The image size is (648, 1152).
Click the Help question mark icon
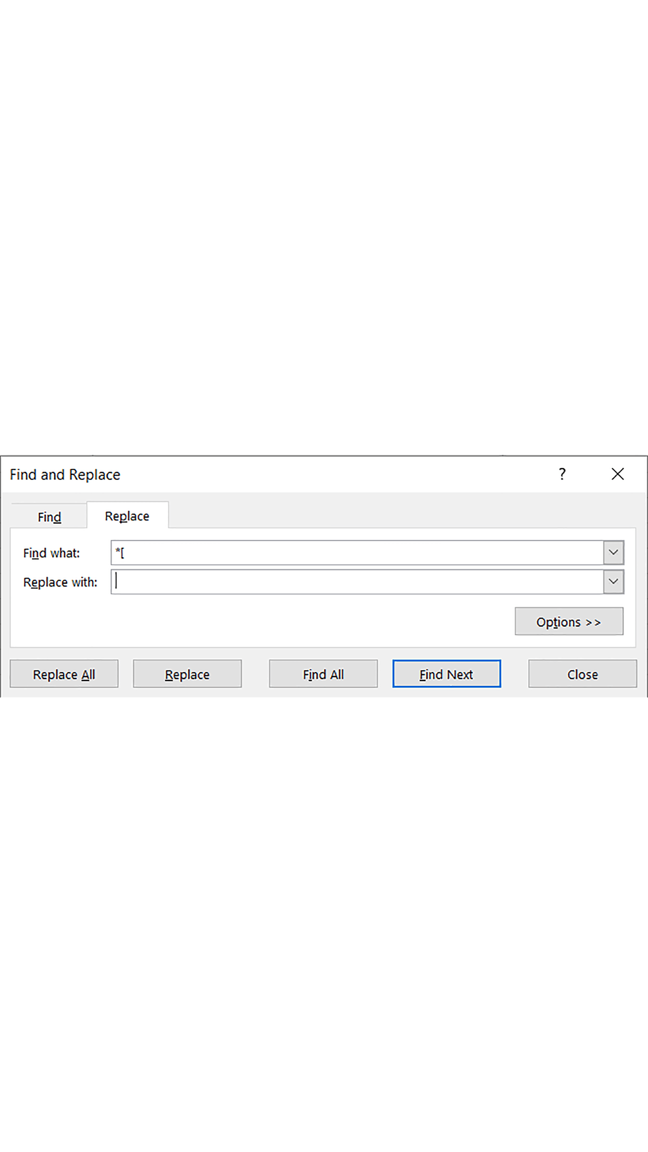click(x=562, y=474)
